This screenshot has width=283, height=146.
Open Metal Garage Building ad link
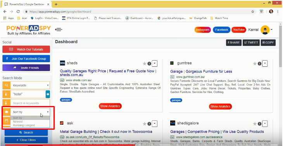(106, 132)
